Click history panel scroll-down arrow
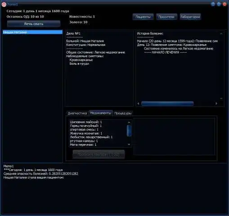 click(x=221, y=99)
